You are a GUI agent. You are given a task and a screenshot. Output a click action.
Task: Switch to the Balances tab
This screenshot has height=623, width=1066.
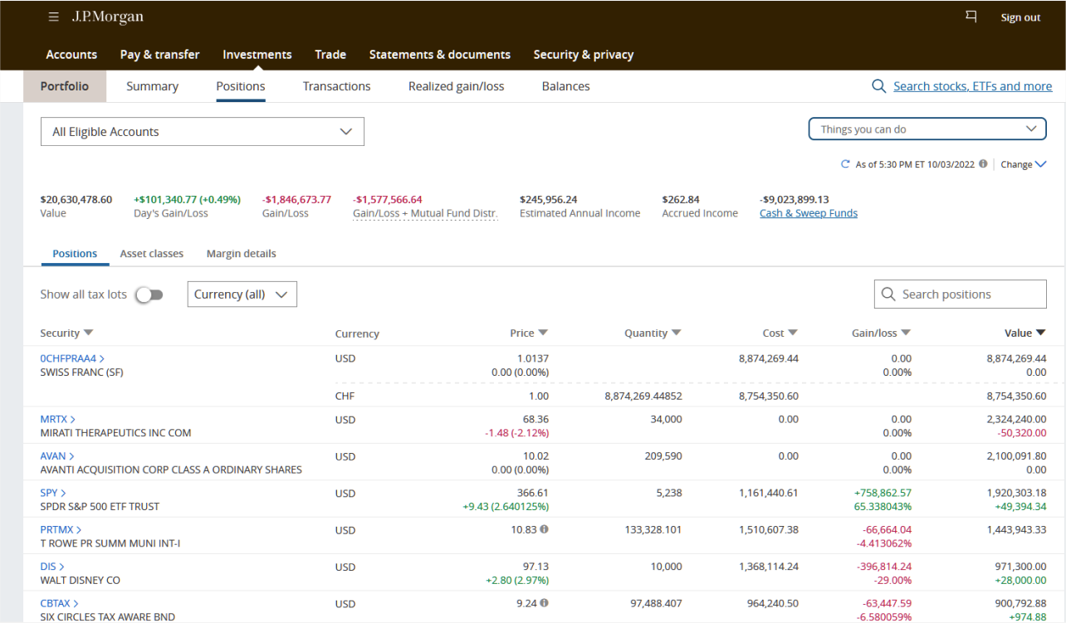(x=566, y=86)
